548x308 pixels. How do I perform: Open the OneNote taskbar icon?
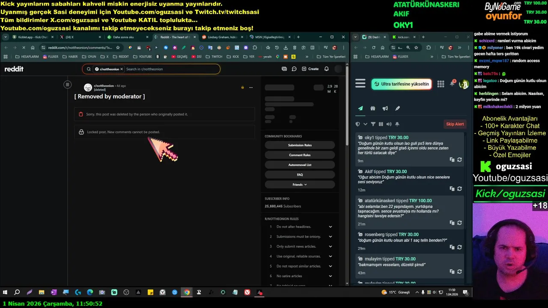(x=54, y=293)
